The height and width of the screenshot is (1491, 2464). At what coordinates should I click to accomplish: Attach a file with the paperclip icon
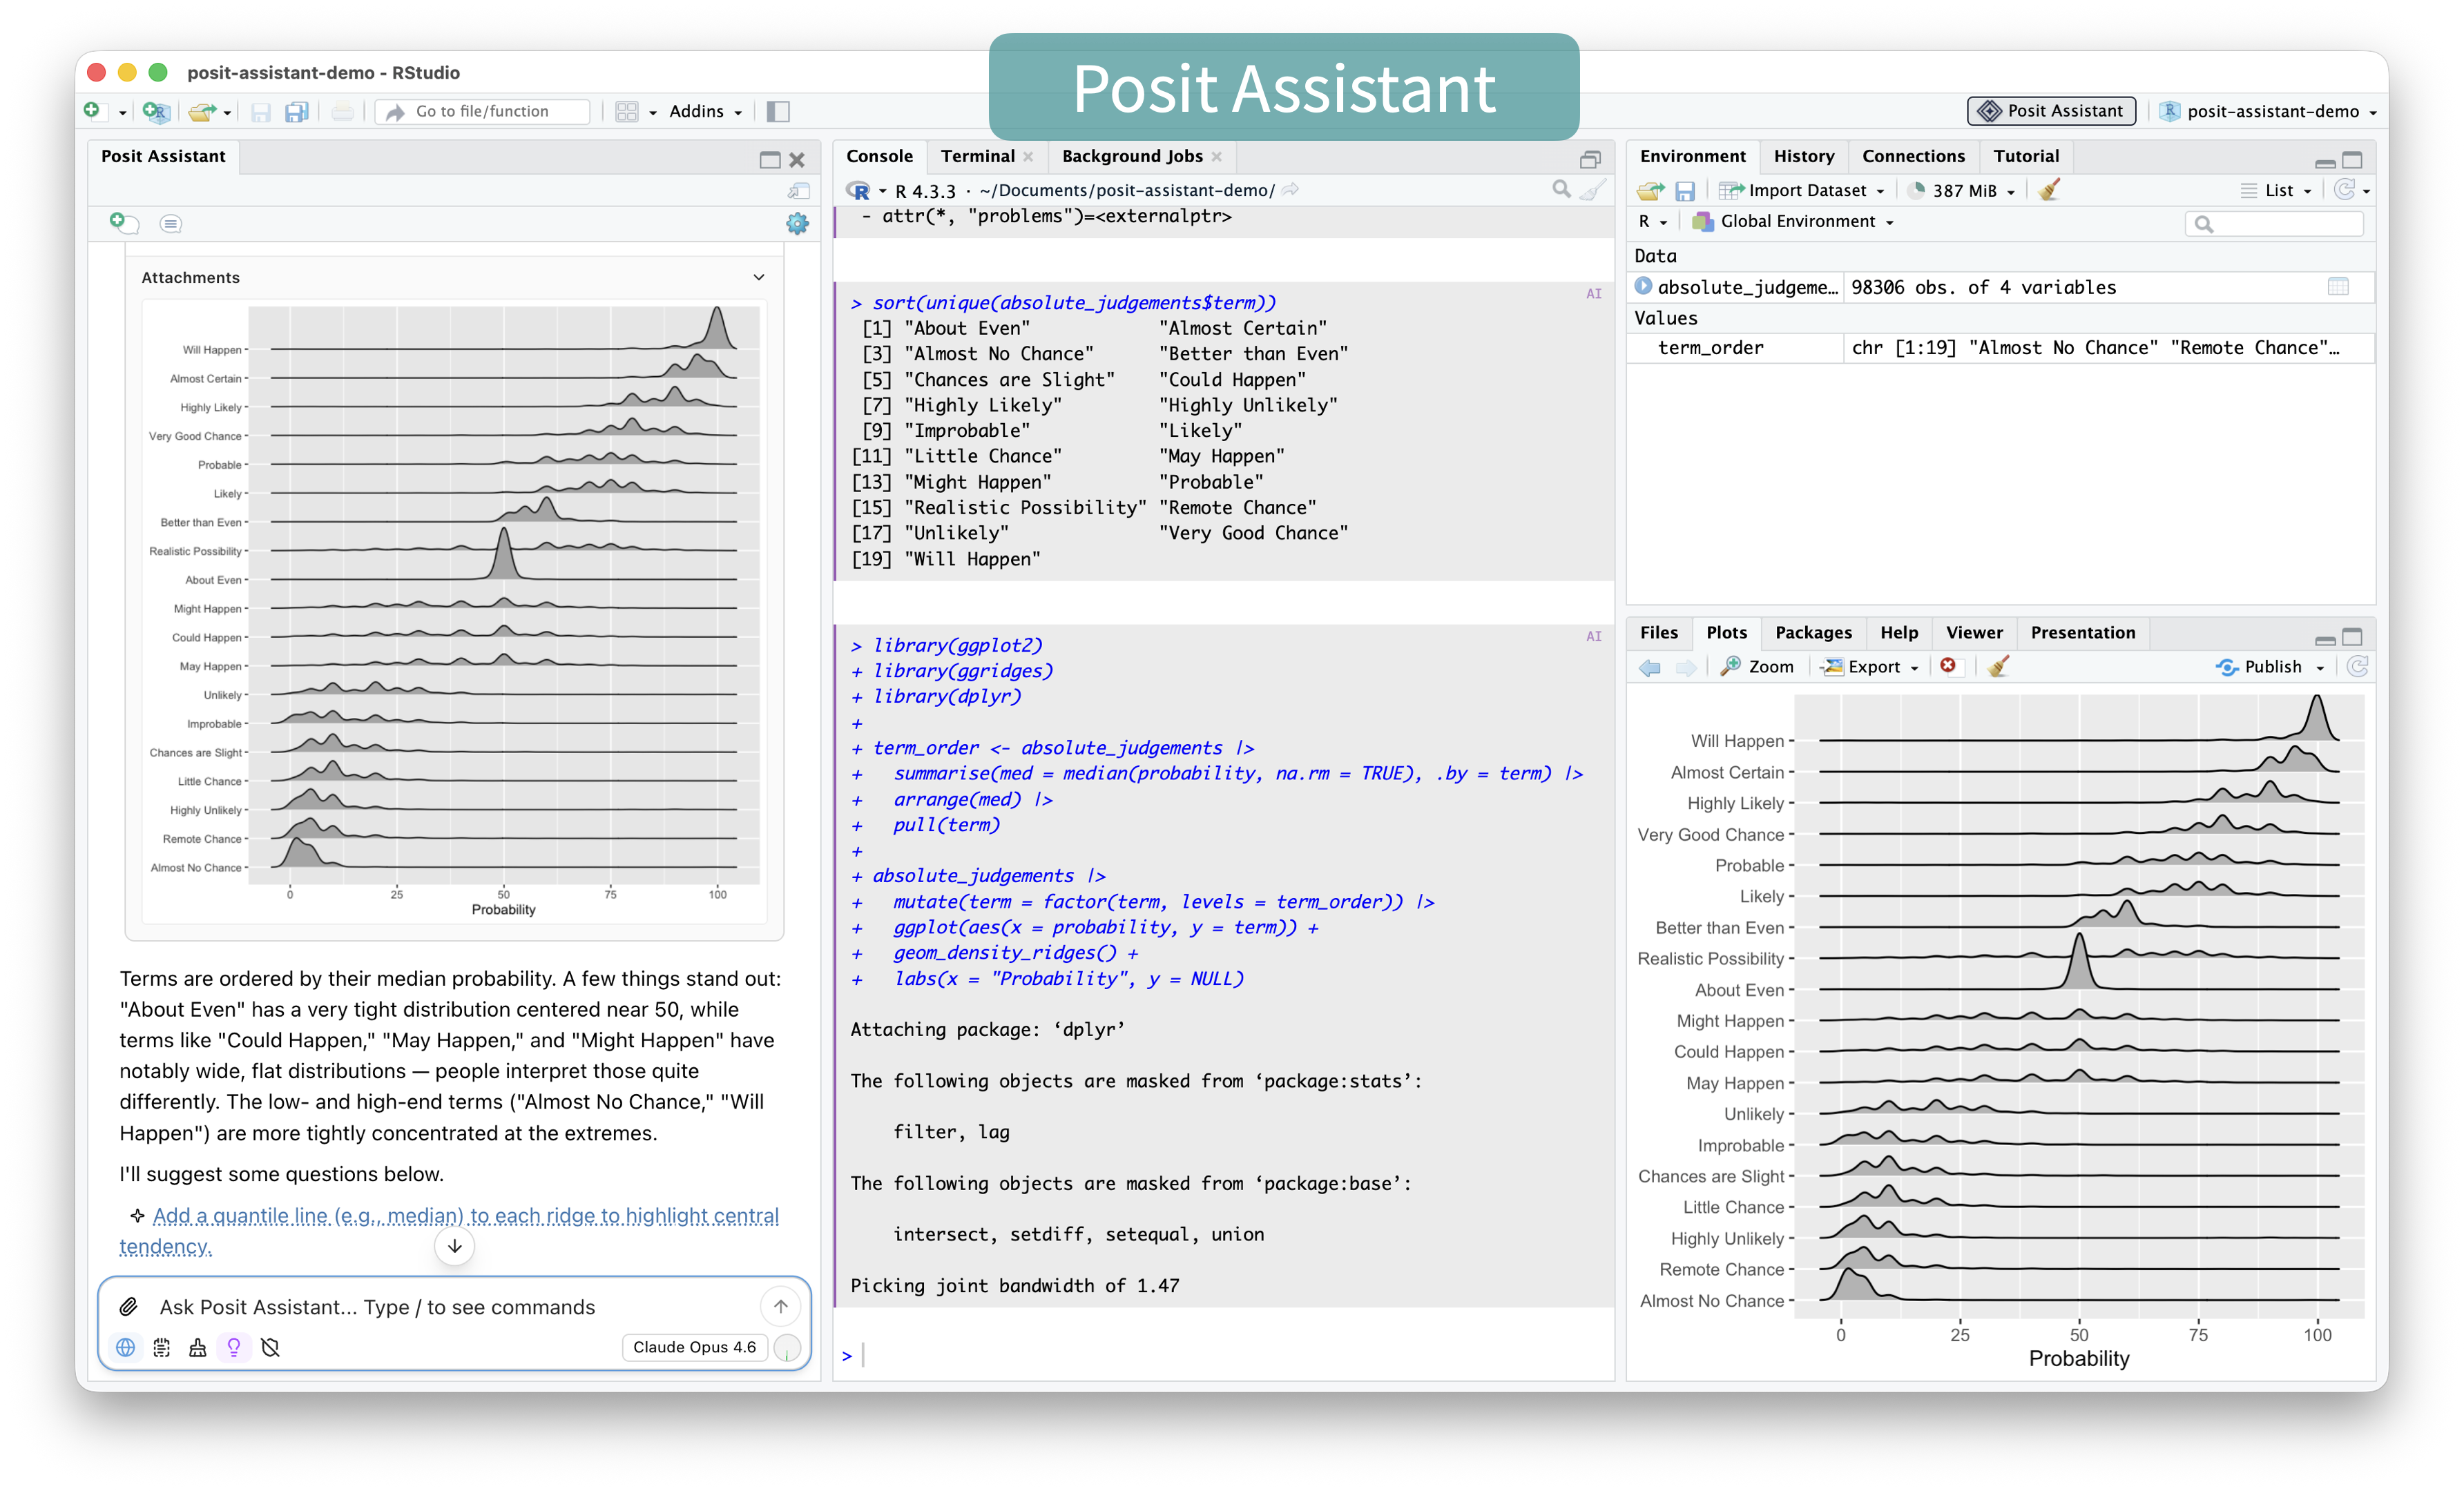point(129,1306)
